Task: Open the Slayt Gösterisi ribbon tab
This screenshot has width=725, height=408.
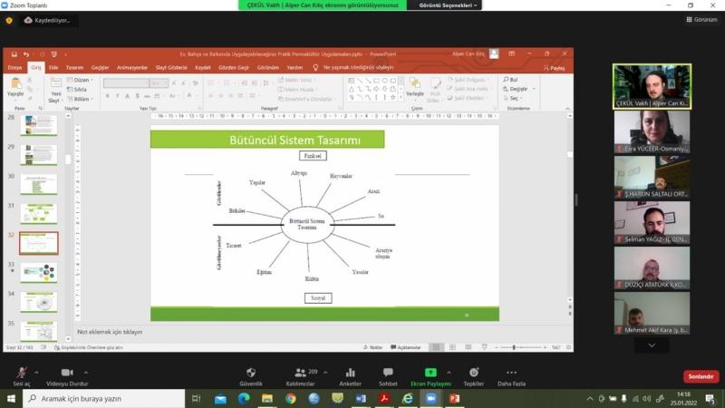Action: coord(170,67)
